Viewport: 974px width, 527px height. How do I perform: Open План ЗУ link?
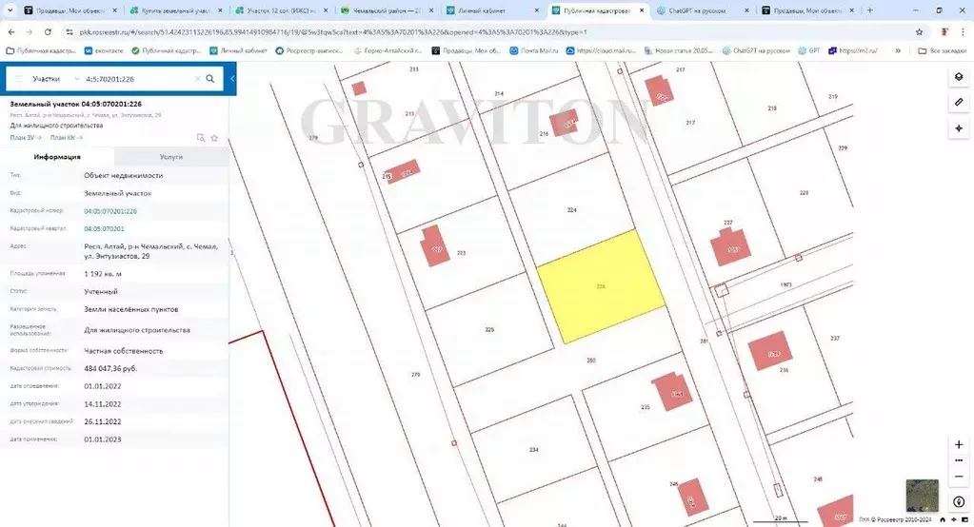[x=26, y=138]
